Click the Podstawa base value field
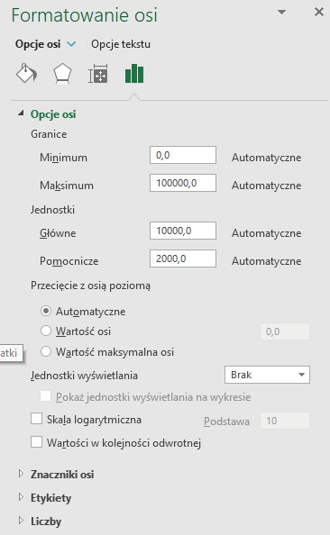 coord(285,421)
